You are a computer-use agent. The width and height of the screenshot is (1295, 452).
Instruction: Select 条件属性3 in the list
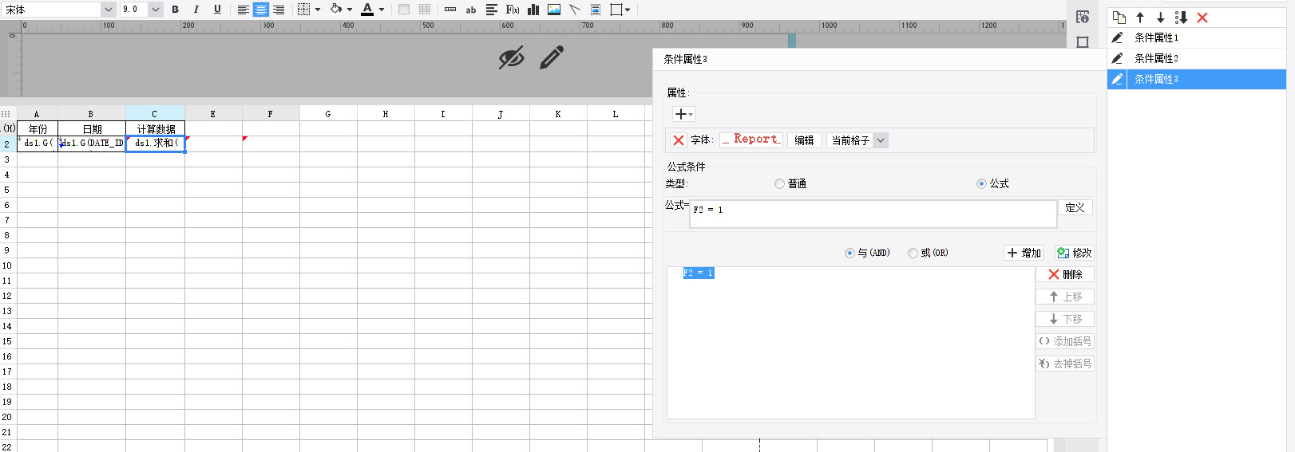pos(1196,79)
